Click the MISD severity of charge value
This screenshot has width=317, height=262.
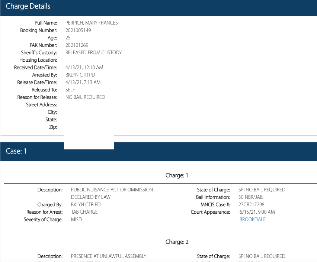tap(76, 219)
